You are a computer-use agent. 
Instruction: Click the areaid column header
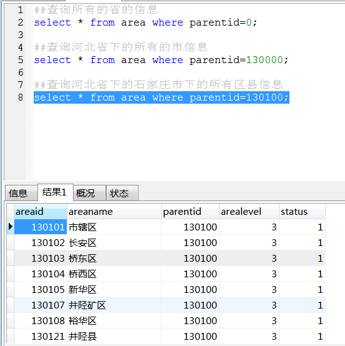[41, 212]
